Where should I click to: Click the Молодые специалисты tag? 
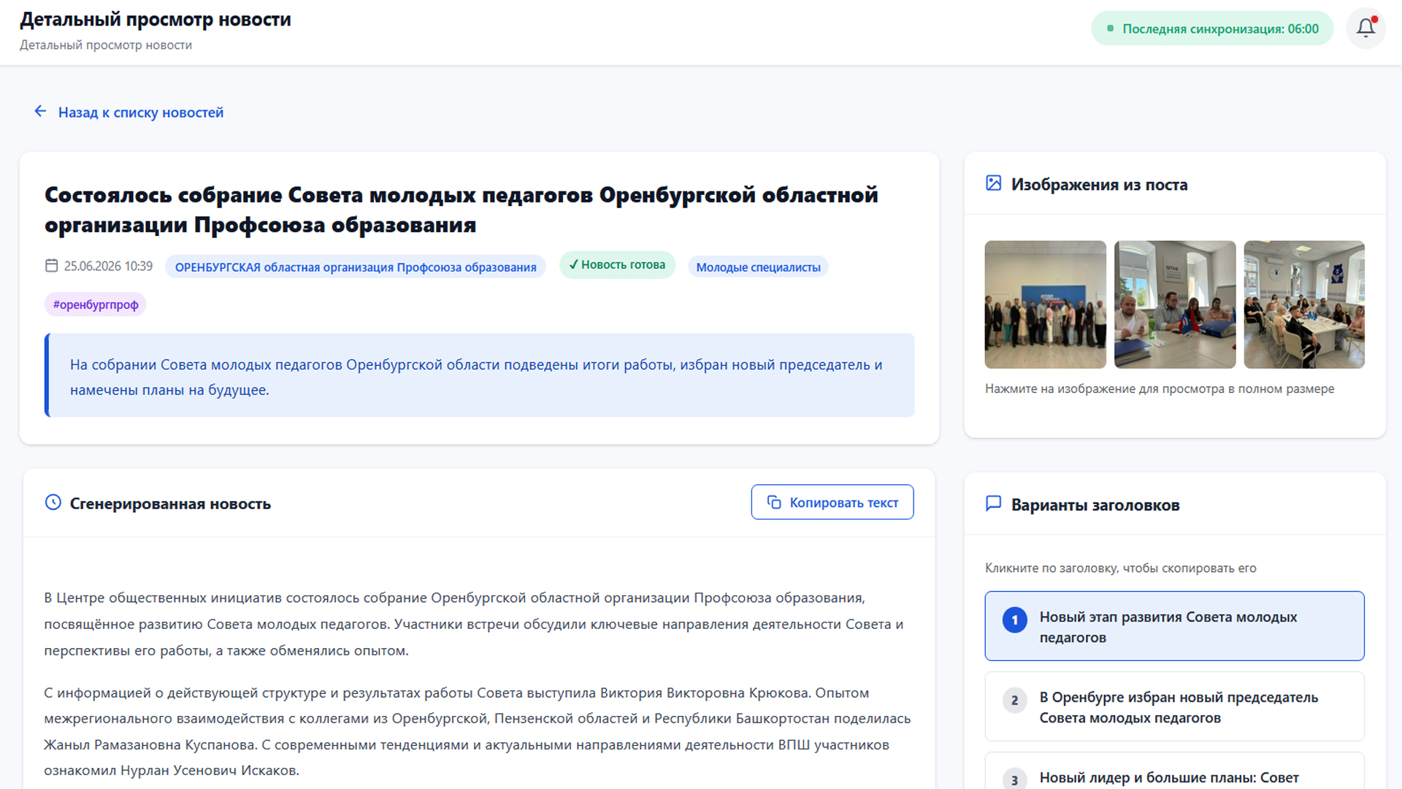(758, 267)
